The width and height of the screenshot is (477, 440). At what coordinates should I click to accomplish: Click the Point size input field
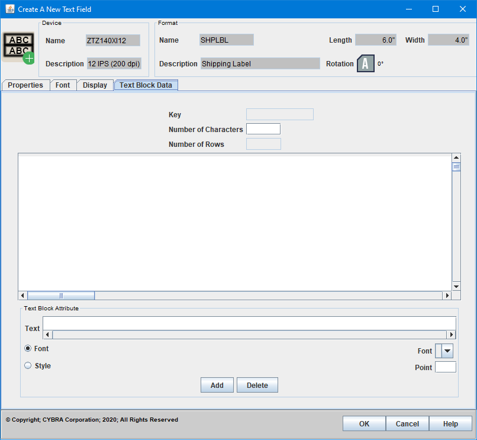(445, 367)
